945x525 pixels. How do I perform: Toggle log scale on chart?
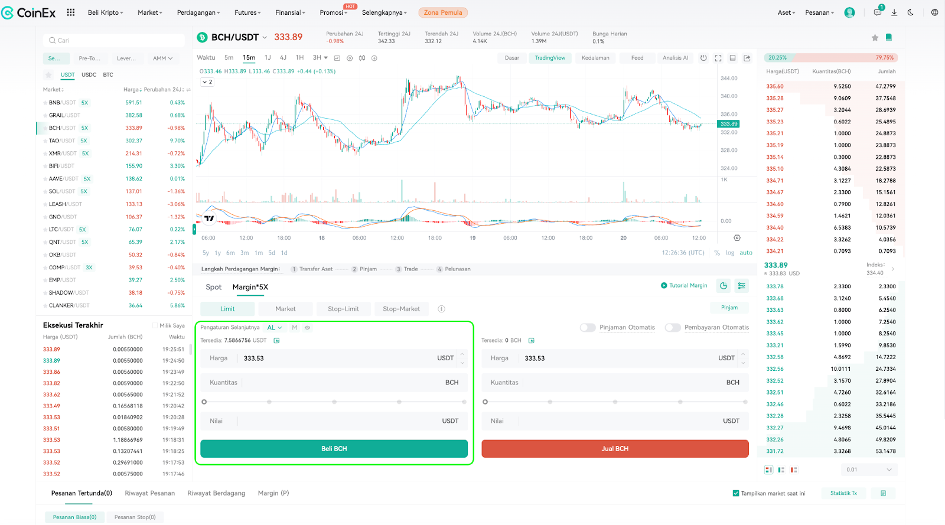[x=730, y=253]
